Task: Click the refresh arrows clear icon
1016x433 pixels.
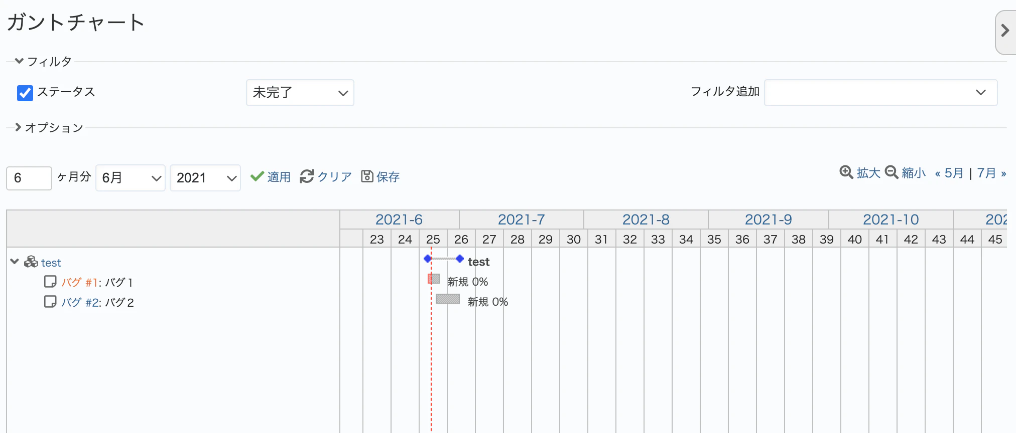Action: (307, 176)
